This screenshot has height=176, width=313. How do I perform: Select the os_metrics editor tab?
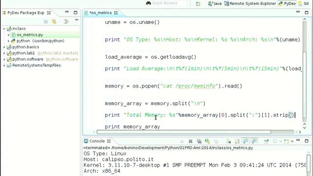[101, 13]
